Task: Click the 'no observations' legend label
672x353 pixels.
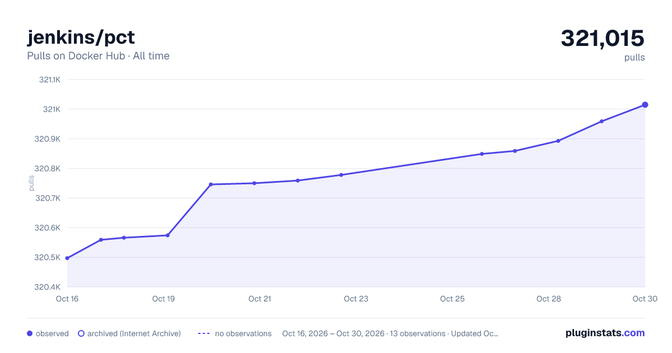Action: [243, 333]
